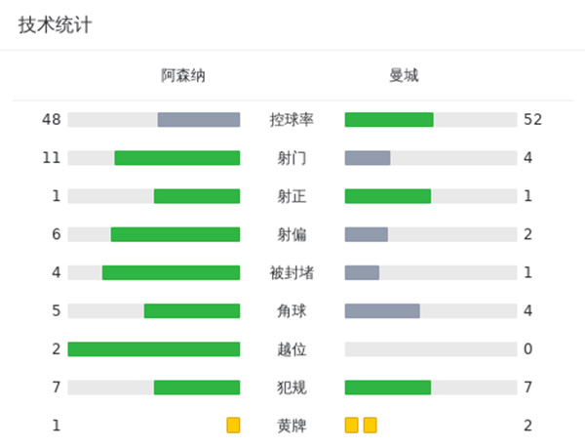Click Manchester City's first yellow card icon
Viewport: 585px width, 448px height.
click(351, 426)
